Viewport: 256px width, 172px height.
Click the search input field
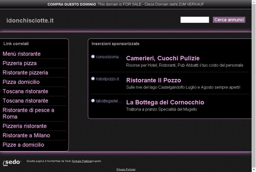(x=195, y=20)
